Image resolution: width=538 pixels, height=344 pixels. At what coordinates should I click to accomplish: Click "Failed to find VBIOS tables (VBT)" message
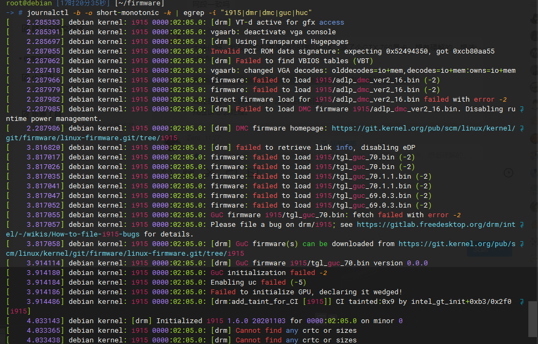[304, 60]
